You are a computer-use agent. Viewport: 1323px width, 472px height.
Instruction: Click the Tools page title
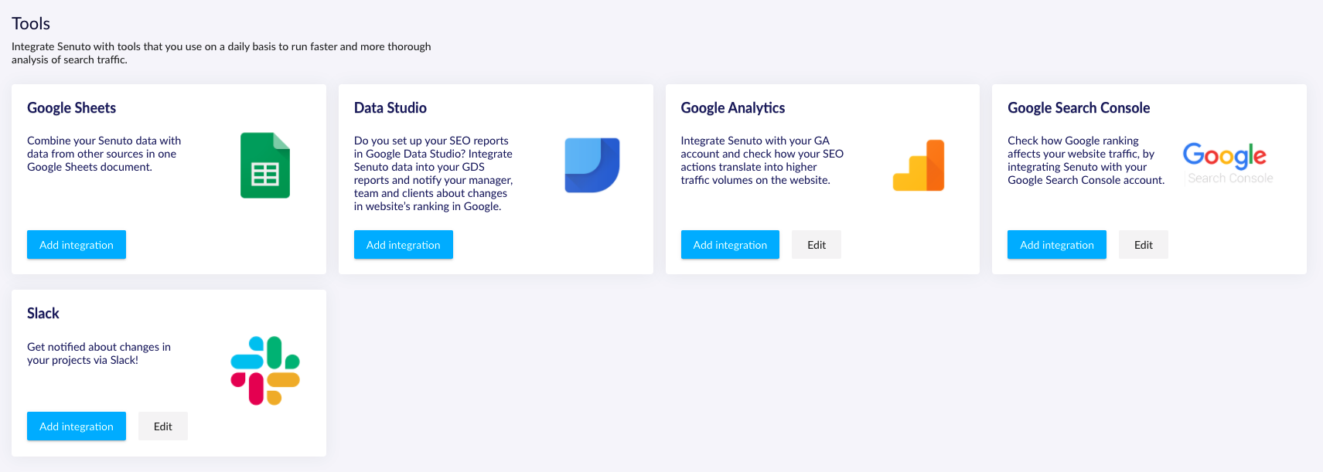click(31, 24)
